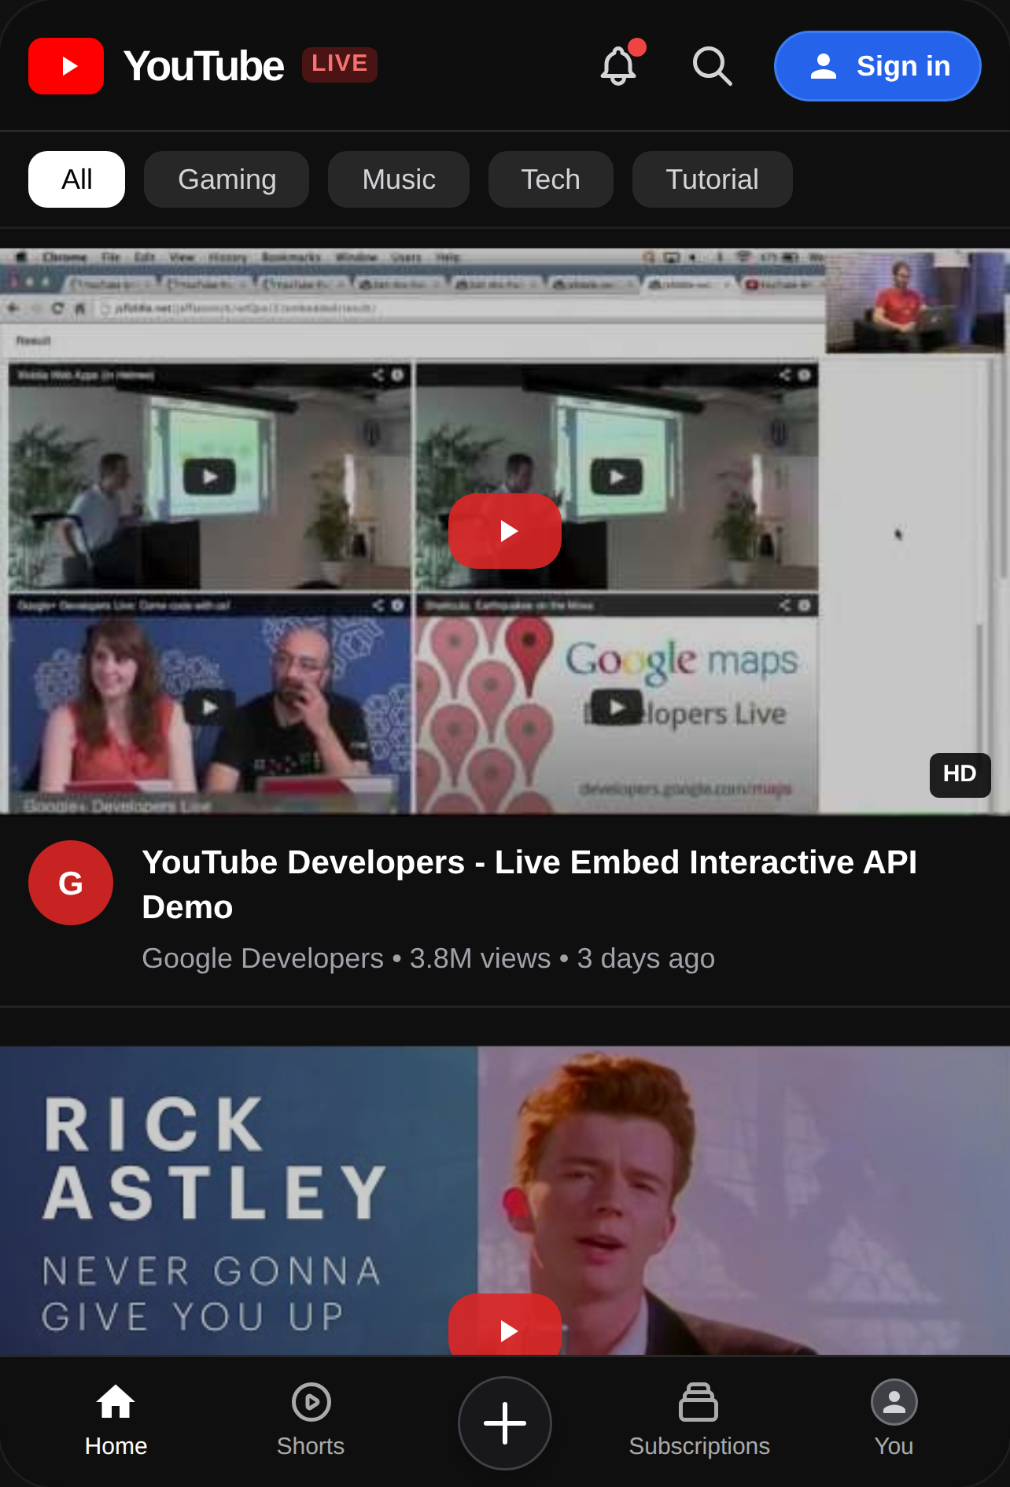Play the Rick Astley video
The image size is (1010, 1487).
pyautogui.click(x=505, y=1326)
